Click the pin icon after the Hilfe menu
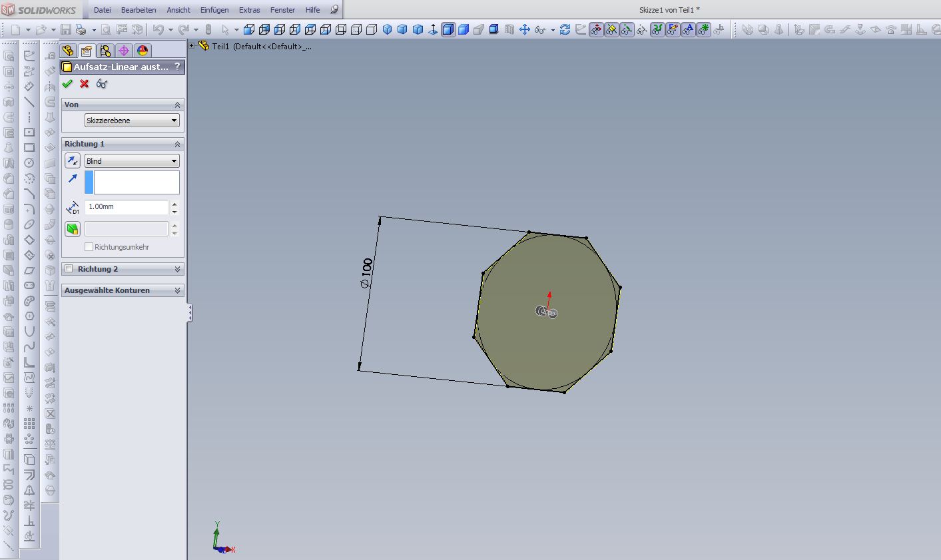941x560 pixels. click(x=334, y=10)
